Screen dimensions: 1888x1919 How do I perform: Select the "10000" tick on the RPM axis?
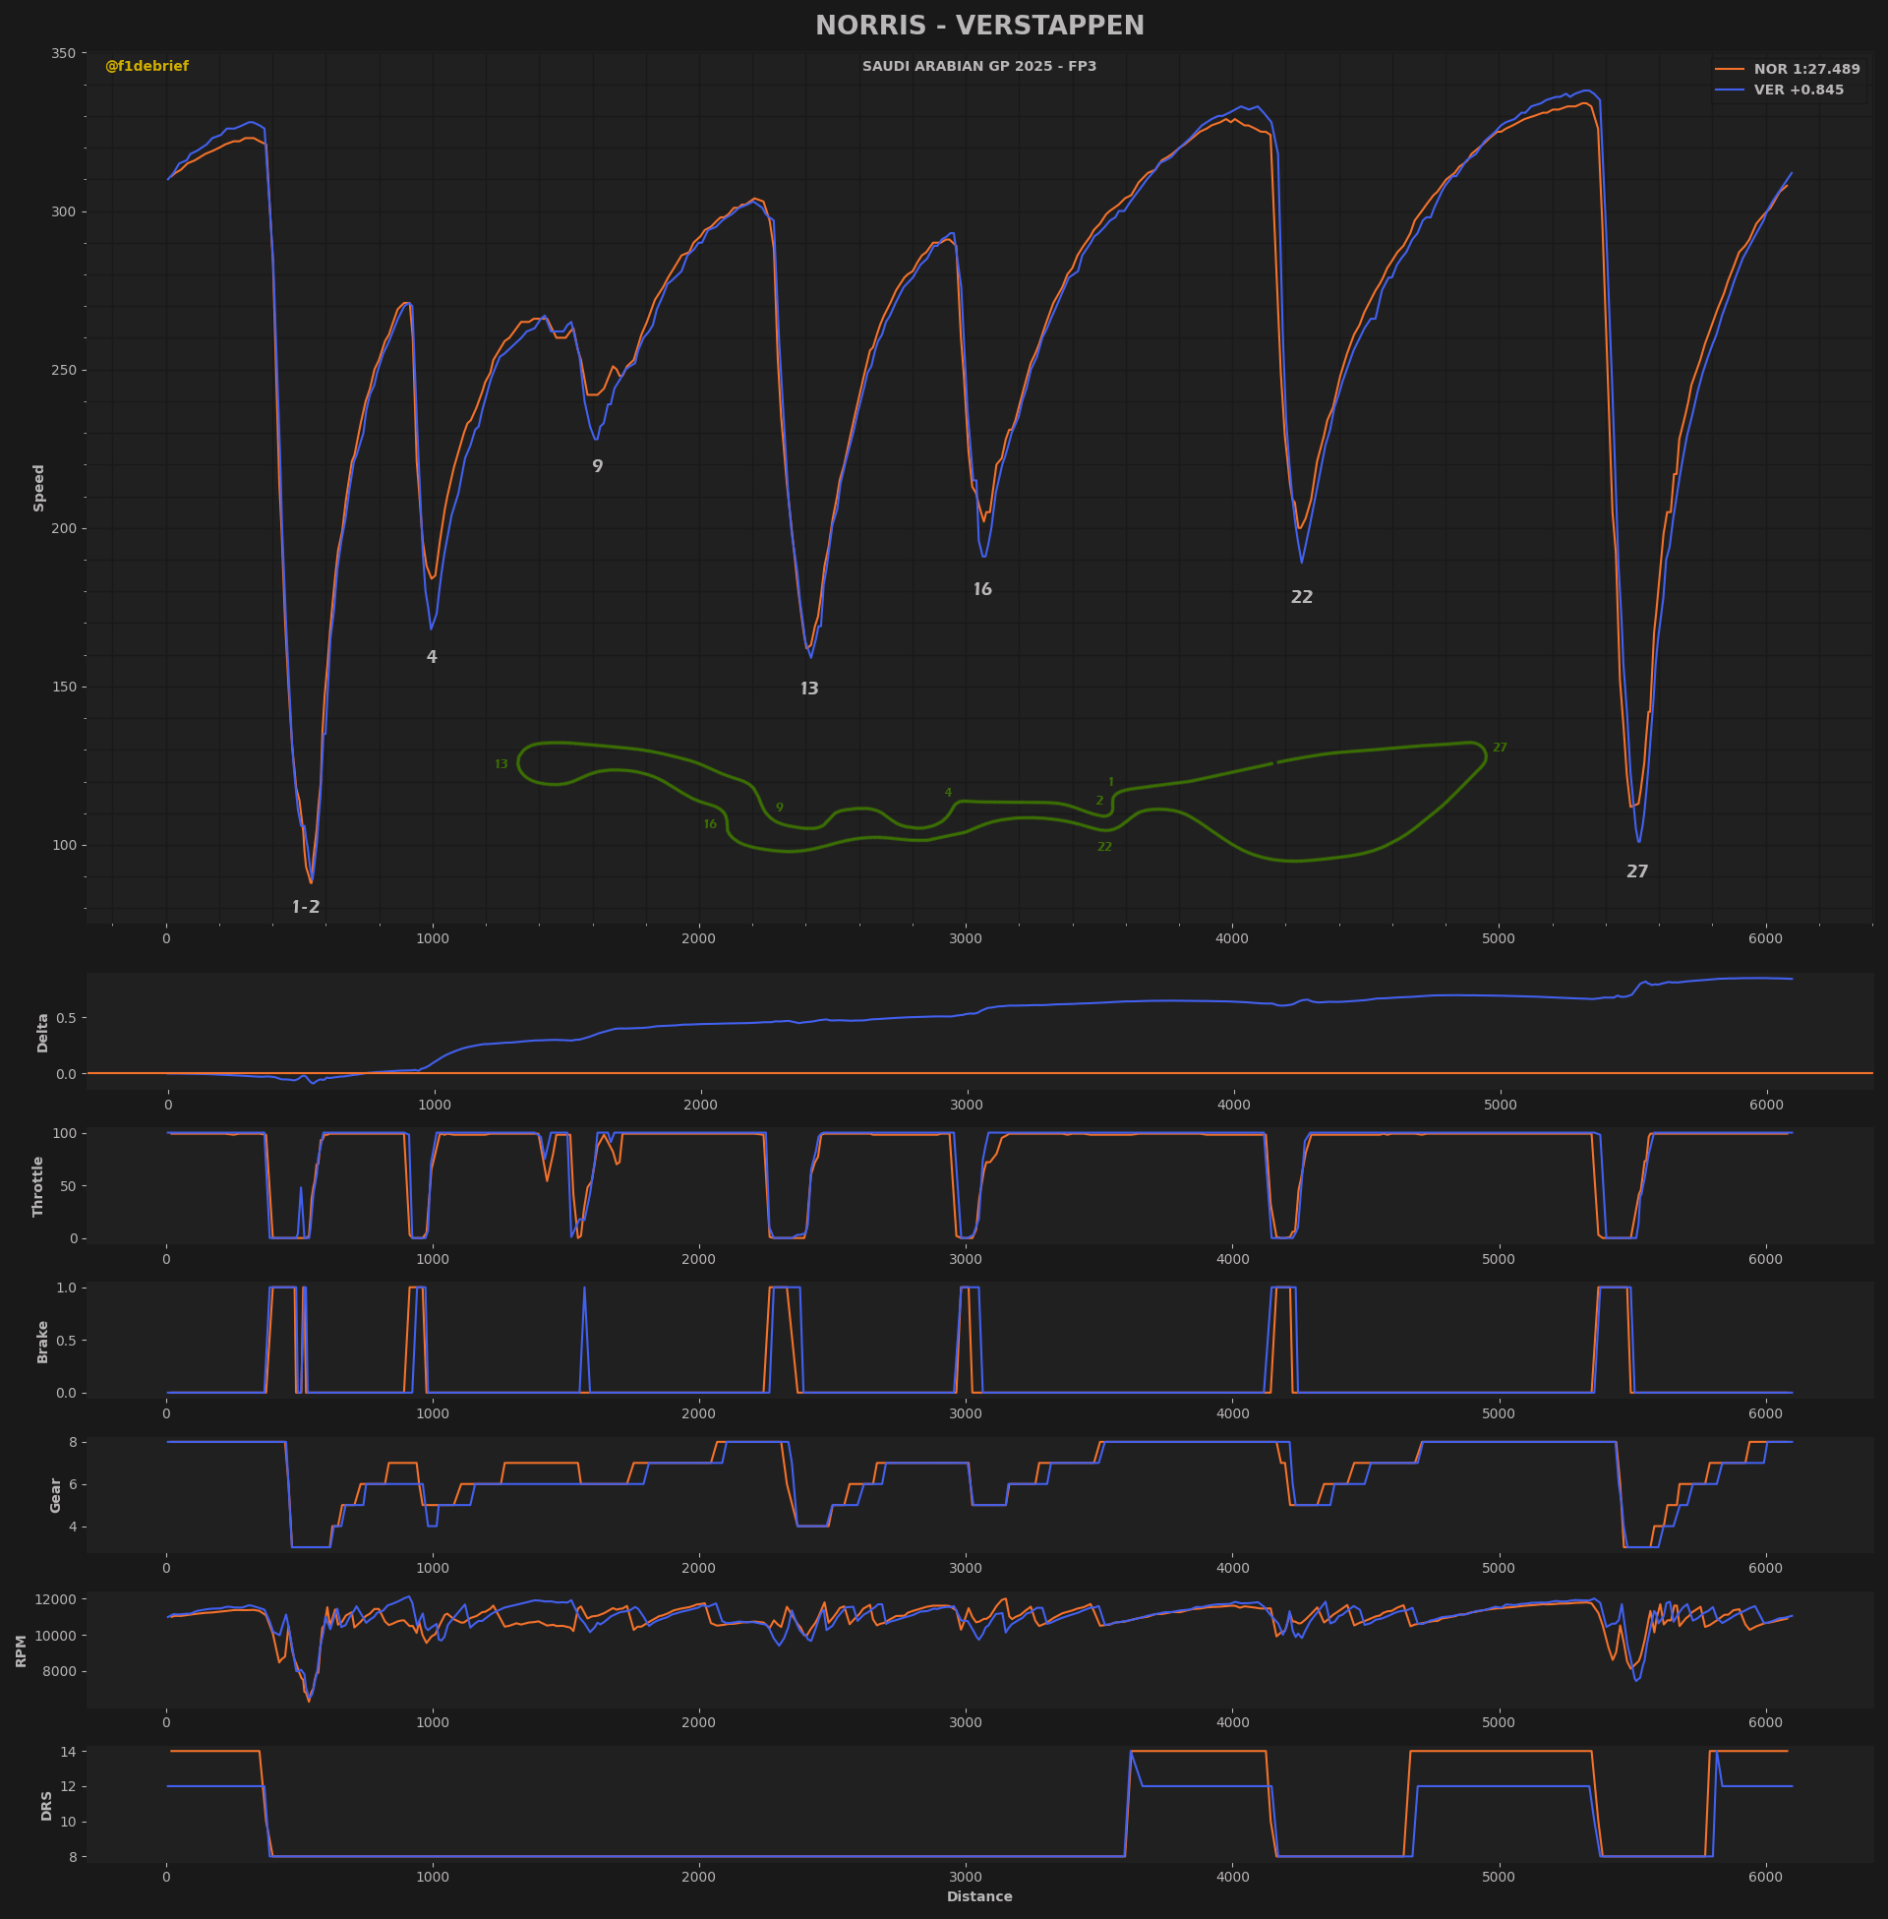coord(56,1636)
